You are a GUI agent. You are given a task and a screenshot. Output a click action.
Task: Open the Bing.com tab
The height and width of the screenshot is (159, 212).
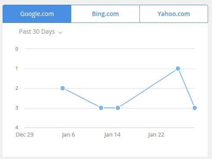pyautogui.click(x=105, y=14)
